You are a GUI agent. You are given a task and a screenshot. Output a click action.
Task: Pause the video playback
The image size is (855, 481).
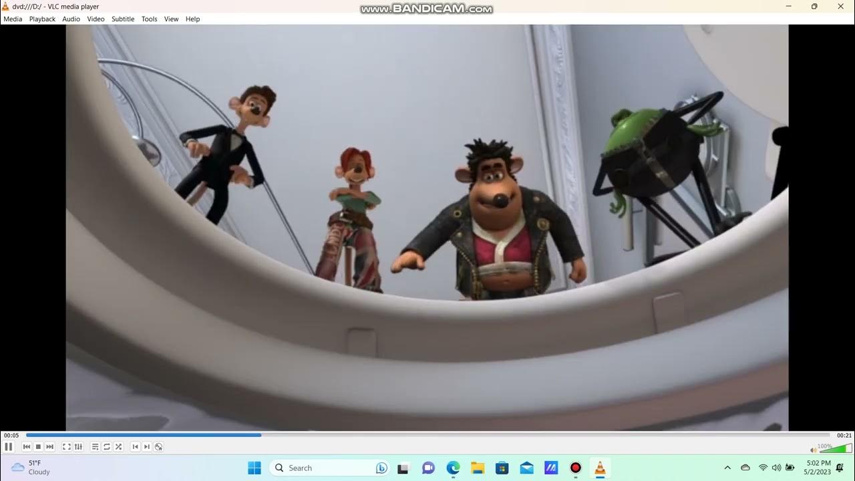pyautogui.click(x=9, y=447)
